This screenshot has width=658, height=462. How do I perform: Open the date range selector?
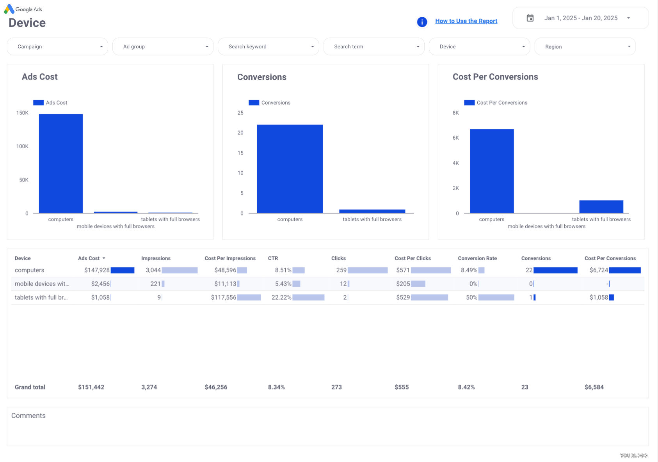tap(580, 18)
